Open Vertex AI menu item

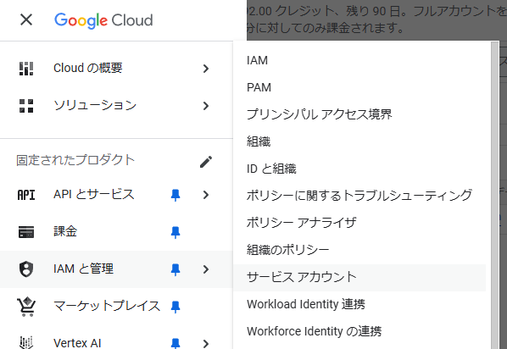[116, 337]
